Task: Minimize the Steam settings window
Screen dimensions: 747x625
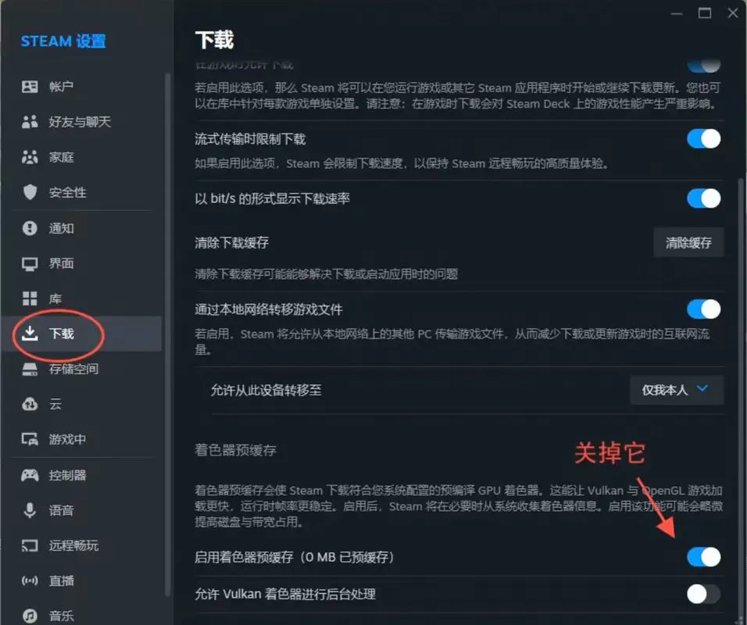Action: [677, 13]
